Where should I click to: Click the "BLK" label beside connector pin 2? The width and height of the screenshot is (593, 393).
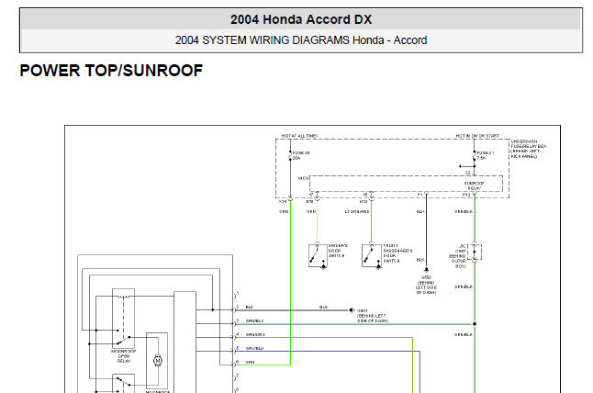(250, 307)
